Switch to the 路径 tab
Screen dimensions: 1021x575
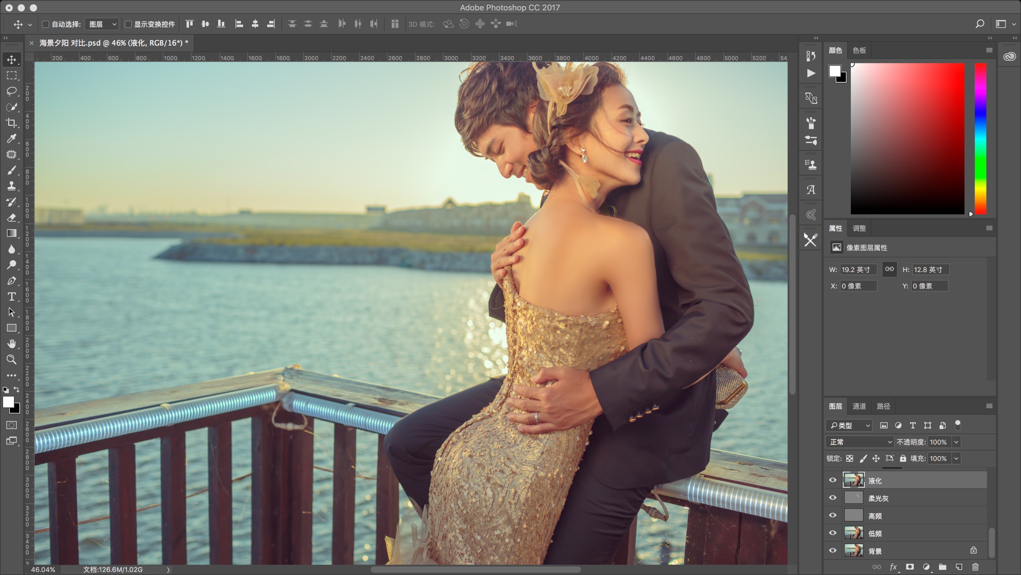(884, 406)
